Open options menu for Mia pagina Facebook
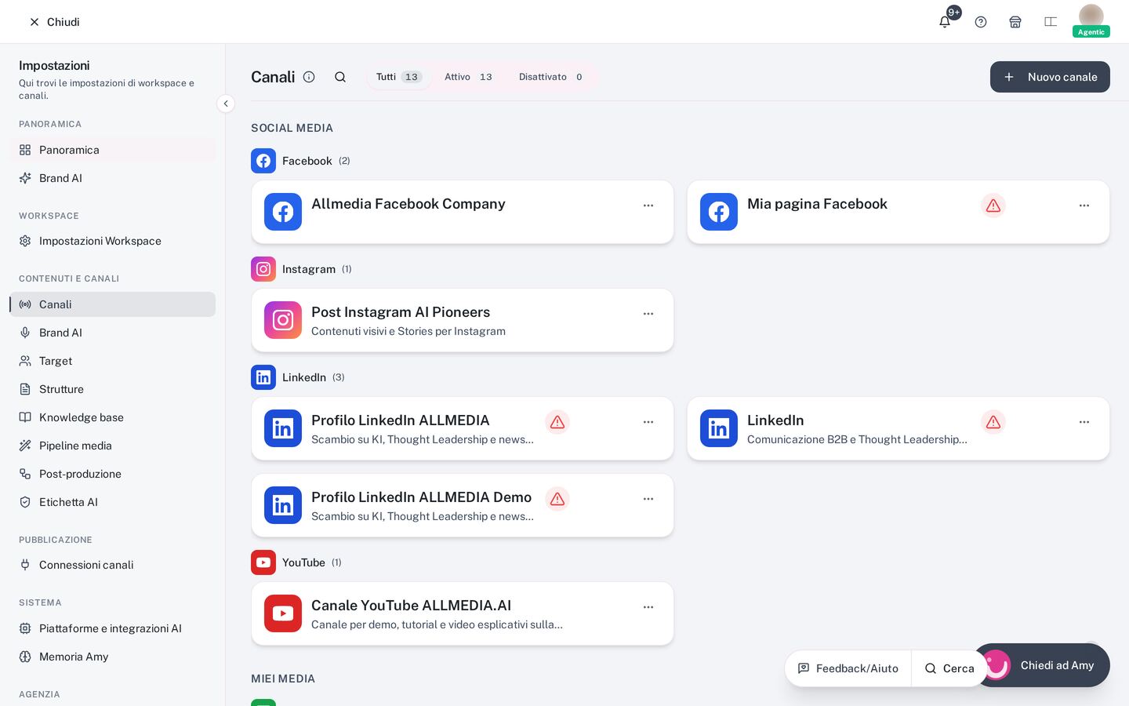 pos(1084,206)
